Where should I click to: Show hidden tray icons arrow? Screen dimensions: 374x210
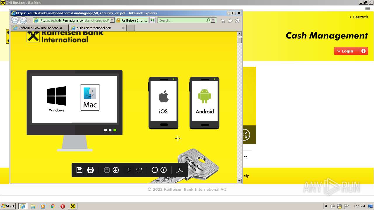pos(326,206)
